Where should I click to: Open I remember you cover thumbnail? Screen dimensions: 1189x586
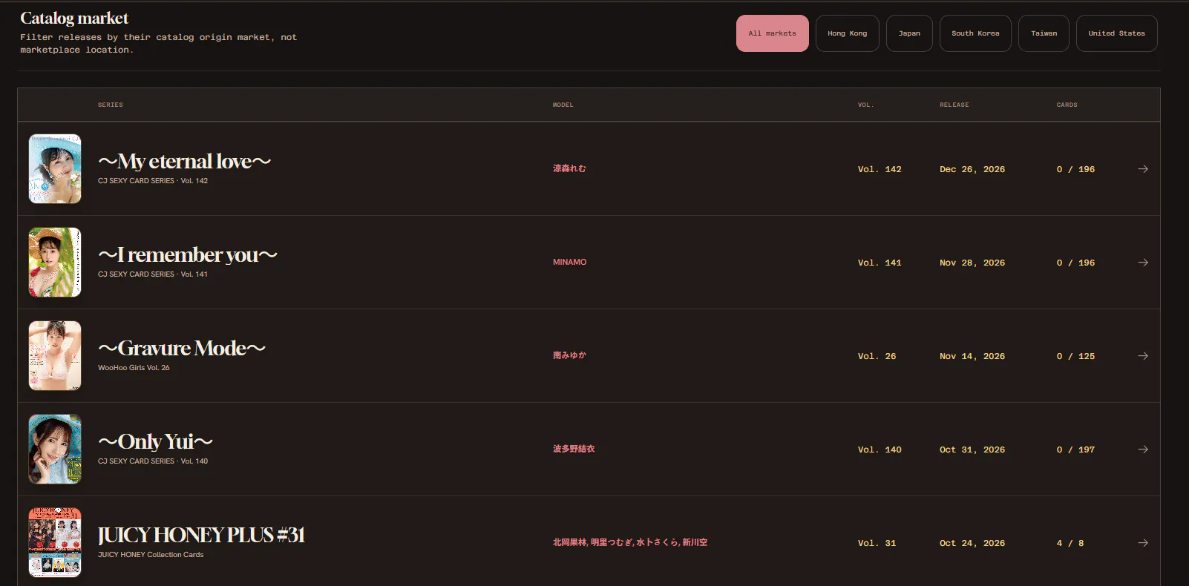click(55, 263)
